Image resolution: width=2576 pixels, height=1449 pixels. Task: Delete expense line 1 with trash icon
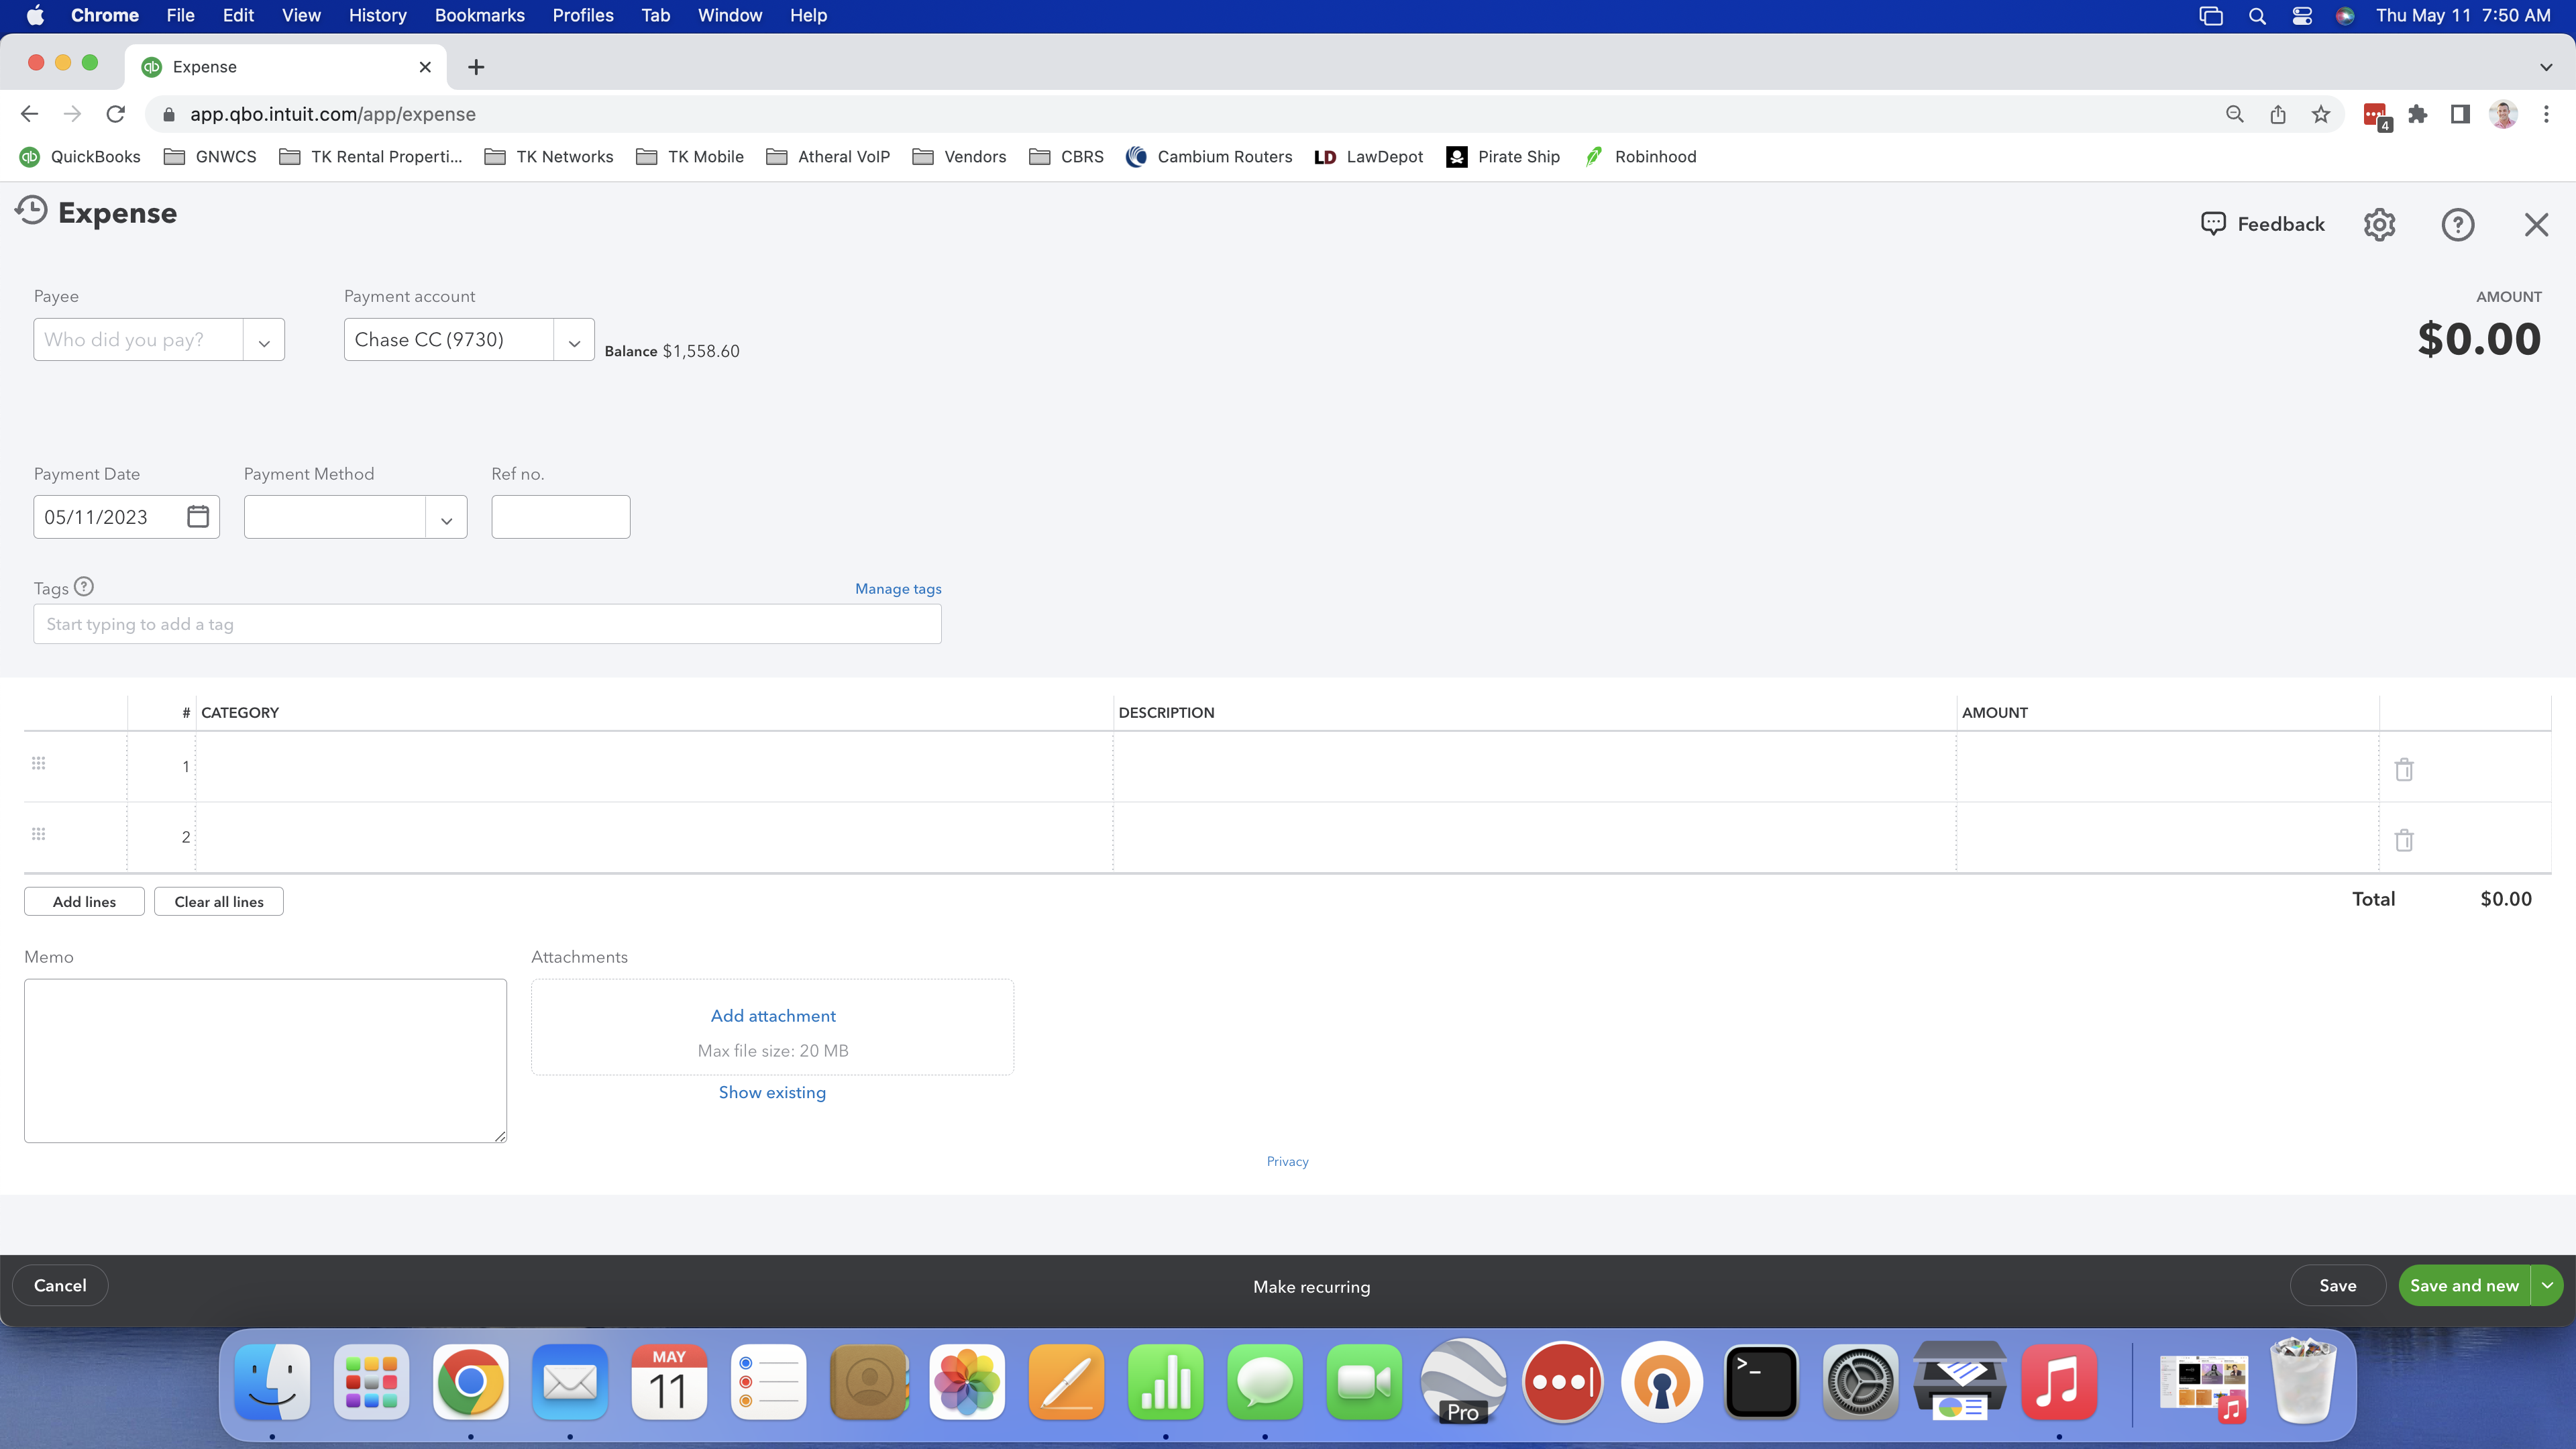(x=2405, y=769)
